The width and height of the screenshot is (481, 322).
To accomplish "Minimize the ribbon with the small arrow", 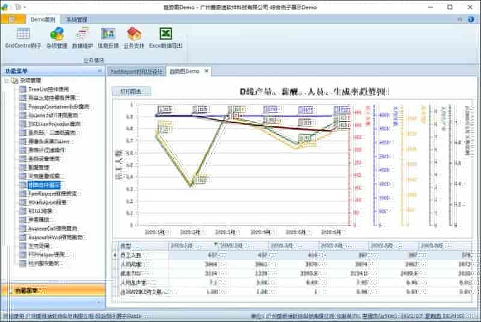I will coord(459,19).
